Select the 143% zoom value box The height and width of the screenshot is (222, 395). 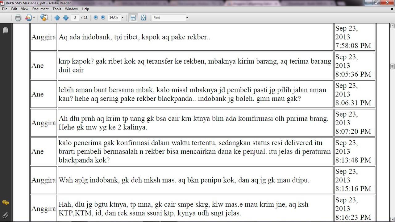click(x=114, y=18)
